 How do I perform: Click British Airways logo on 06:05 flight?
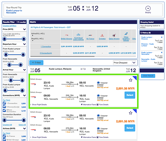(x=33, y=130)
